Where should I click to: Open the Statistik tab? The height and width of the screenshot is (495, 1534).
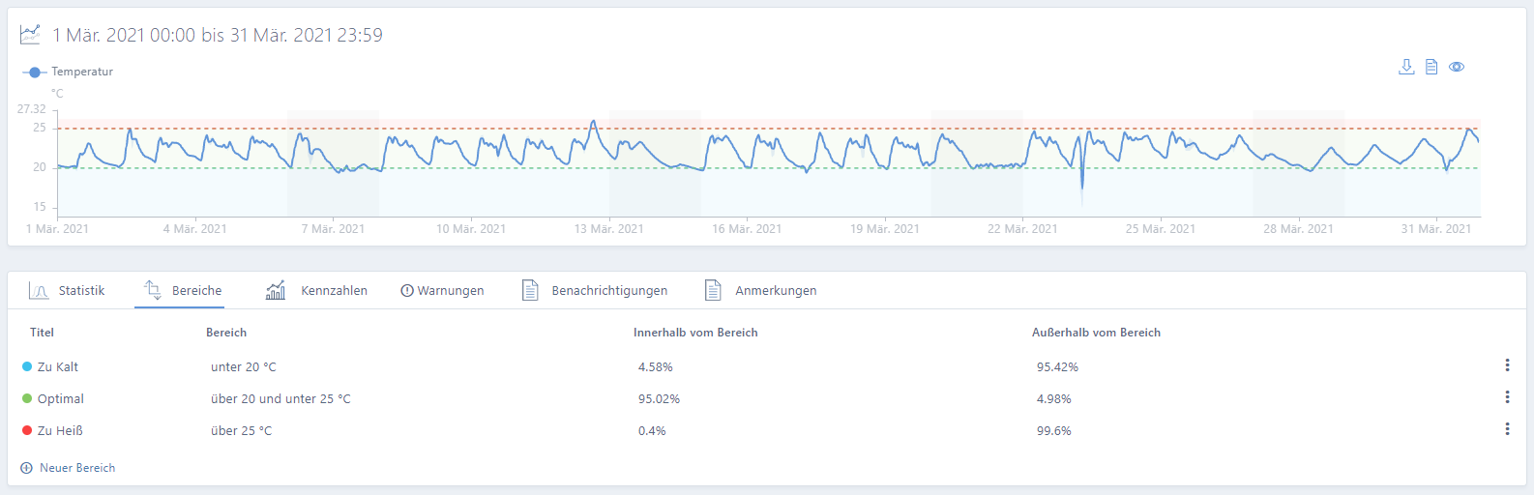click(x=67, y=290)
